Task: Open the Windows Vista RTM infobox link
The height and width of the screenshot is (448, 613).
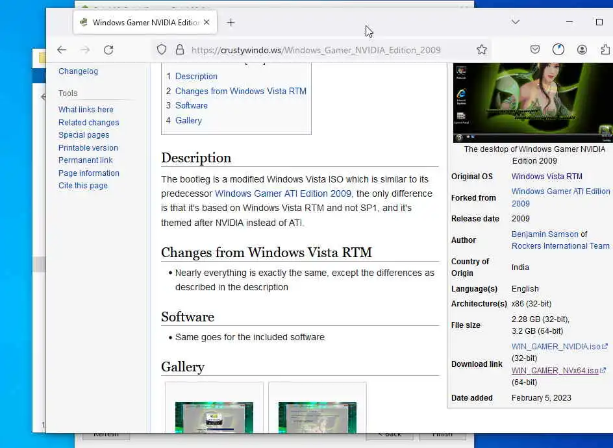Action: click(547, 177)
